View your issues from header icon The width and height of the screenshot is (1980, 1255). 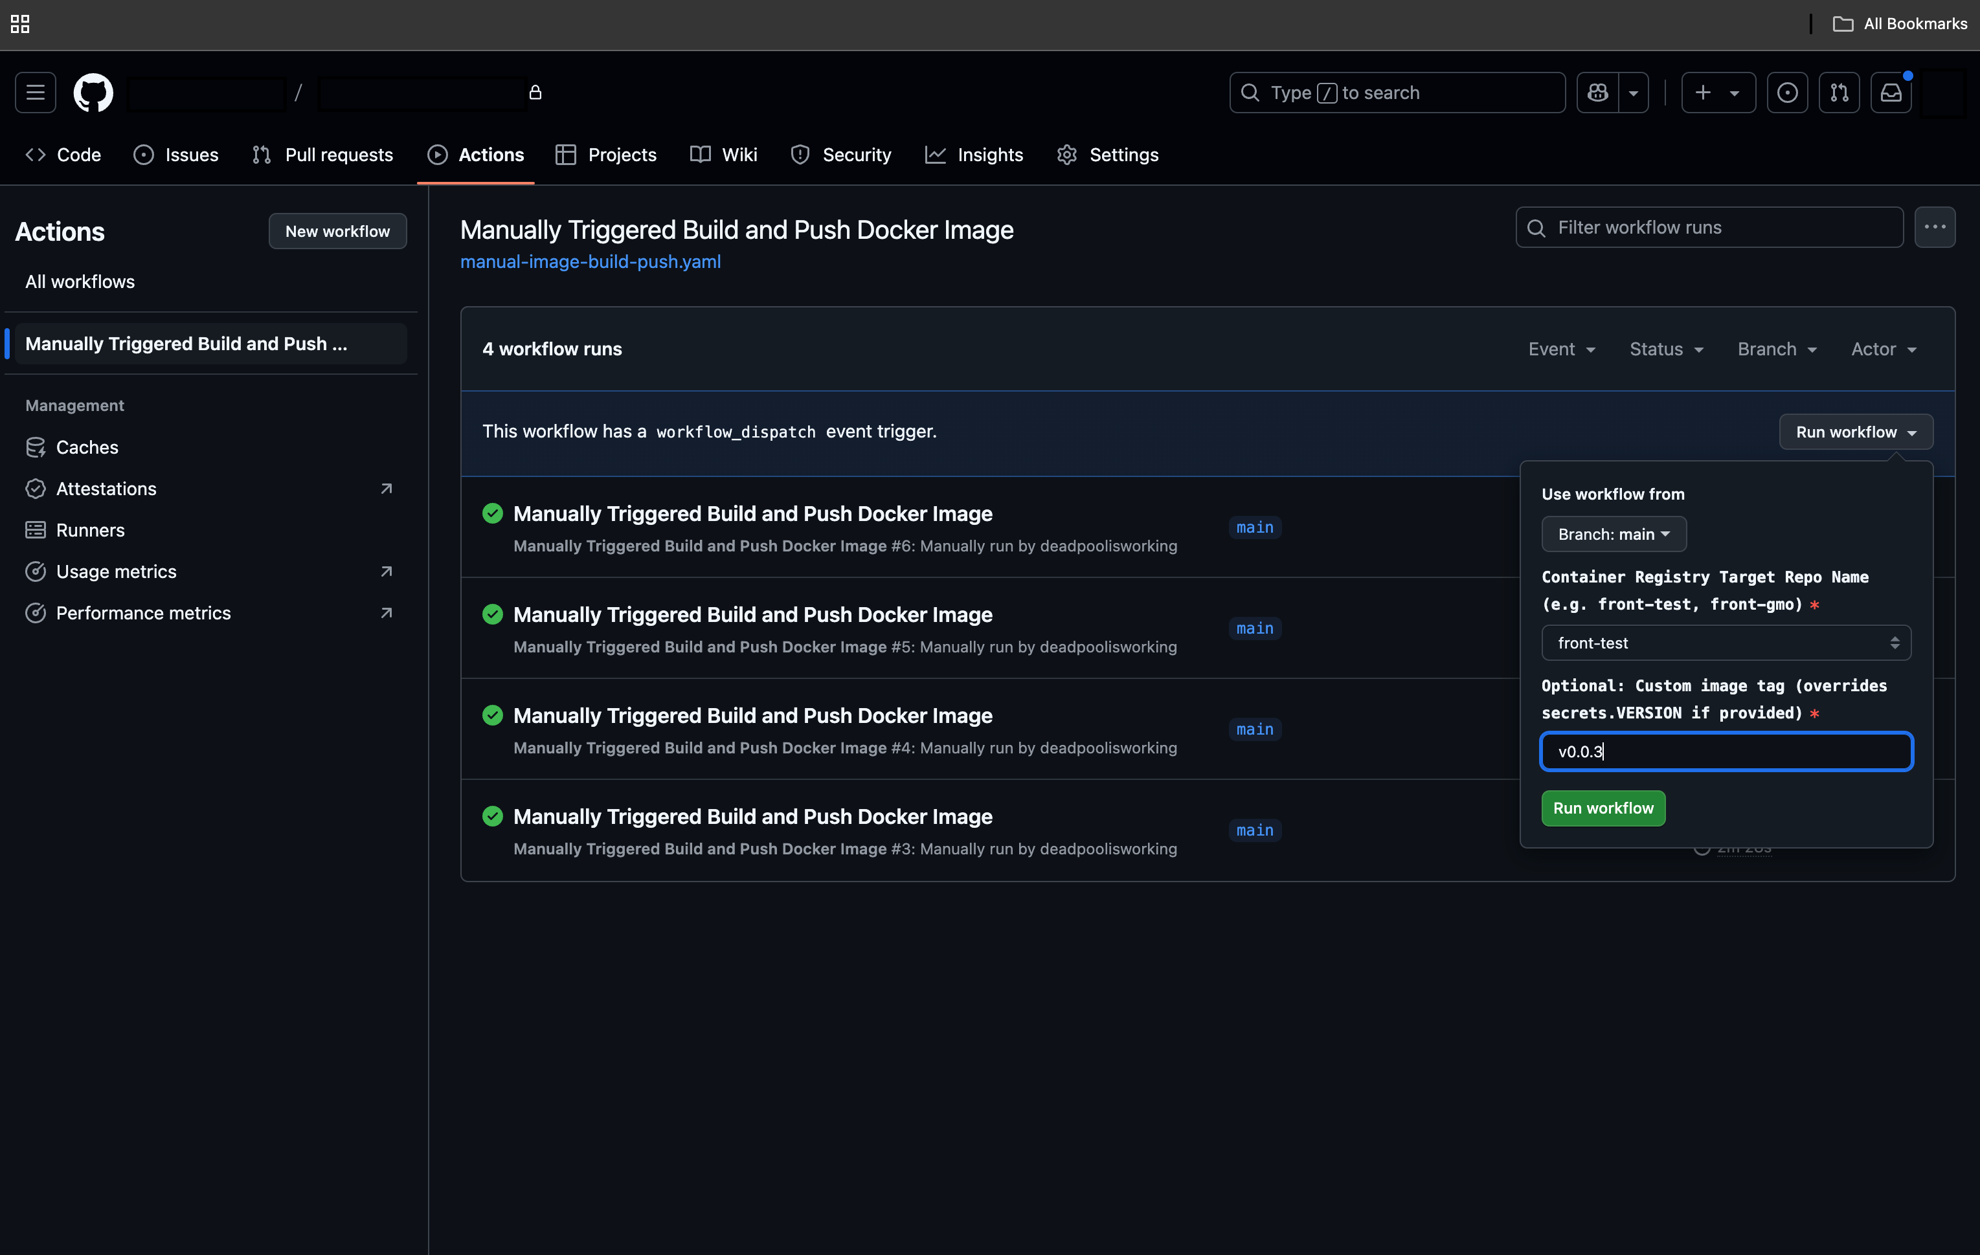pyautogui.click(x=1787, y=92)
